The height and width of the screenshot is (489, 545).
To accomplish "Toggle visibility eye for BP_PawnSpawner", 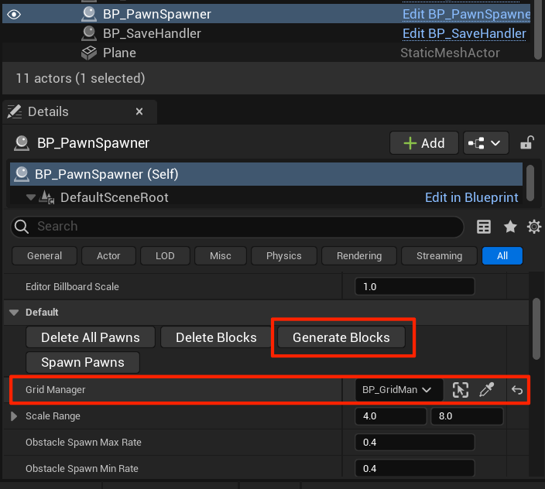I will tap(14, 14).
